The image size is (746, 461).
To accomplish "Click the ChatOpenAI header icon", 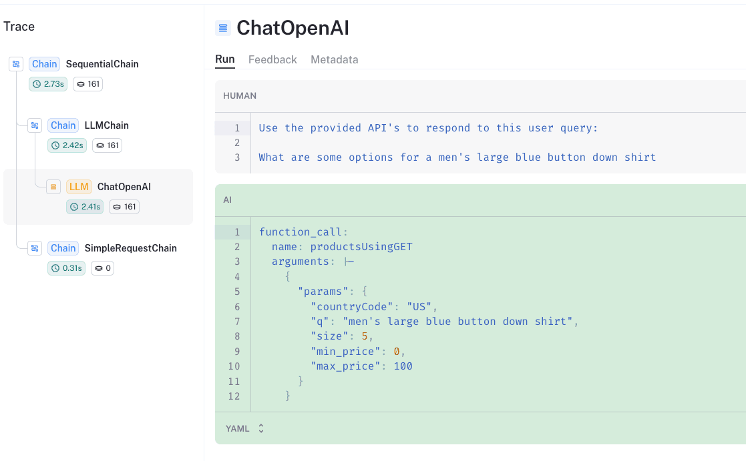I will point(223,28).
